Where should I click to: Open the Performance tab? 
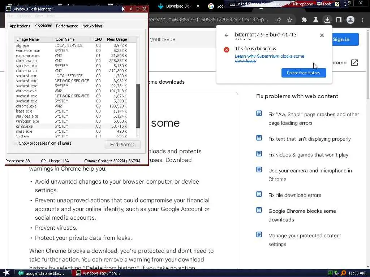click(x=67, y=26)
